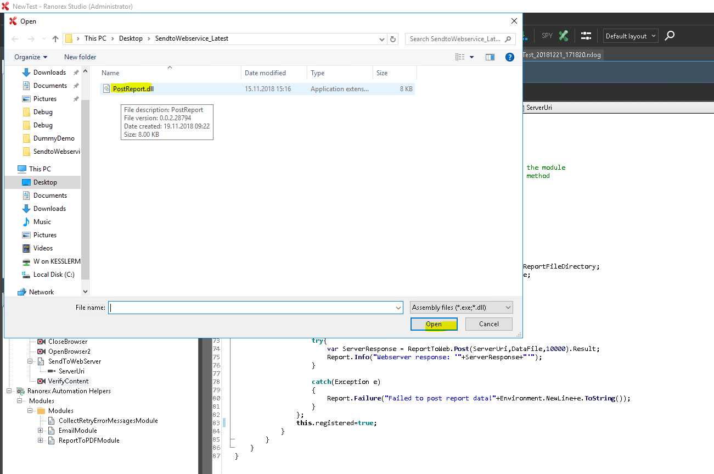Click the magnifier search icon in Ranorex toolbar

point(670,36)
